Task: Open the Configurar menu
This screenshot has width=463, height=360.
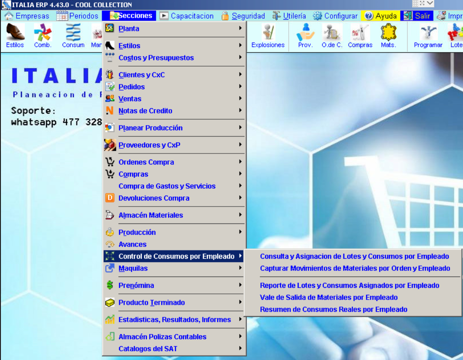Action: pyautogui.click(x=336, y=16)
